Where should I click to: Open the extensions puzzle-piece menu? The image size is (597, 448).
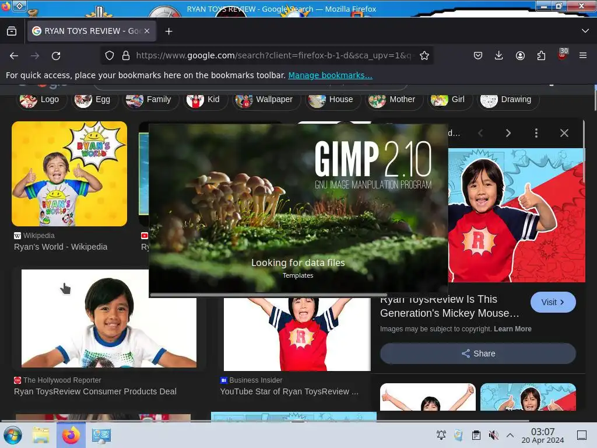point(541,55)
